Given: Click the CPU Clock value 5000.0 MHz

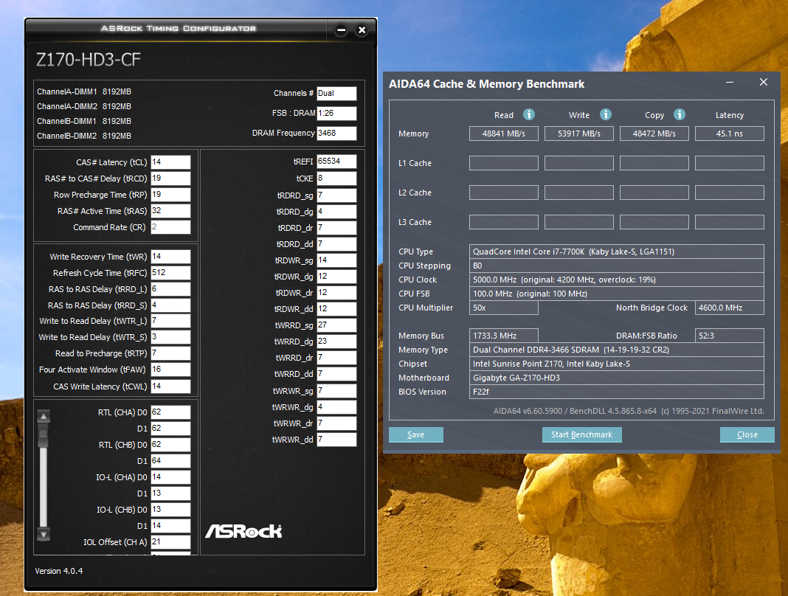Looking at the screenshot, I should [x=617, y=280].
